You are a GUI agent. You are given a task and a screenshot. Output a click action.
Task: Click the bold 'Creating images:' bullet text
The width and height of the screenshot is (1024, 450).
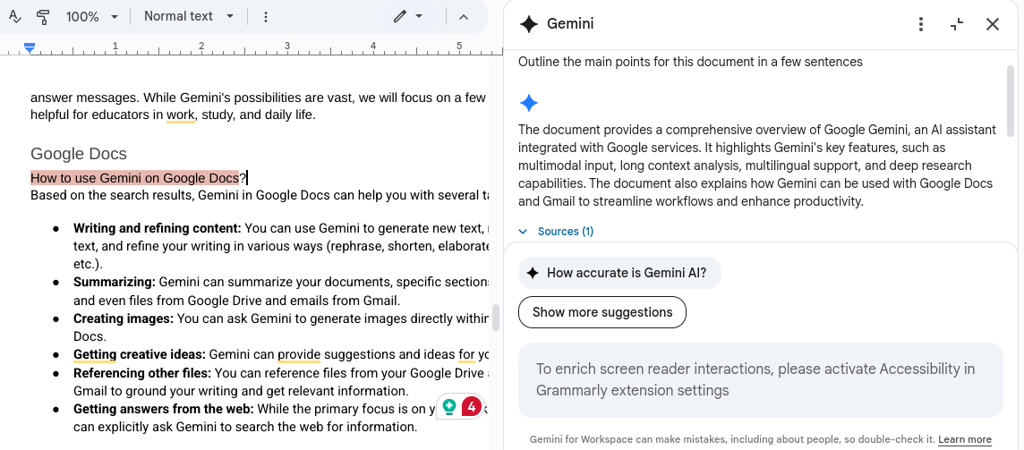click(x=124, y=319)
